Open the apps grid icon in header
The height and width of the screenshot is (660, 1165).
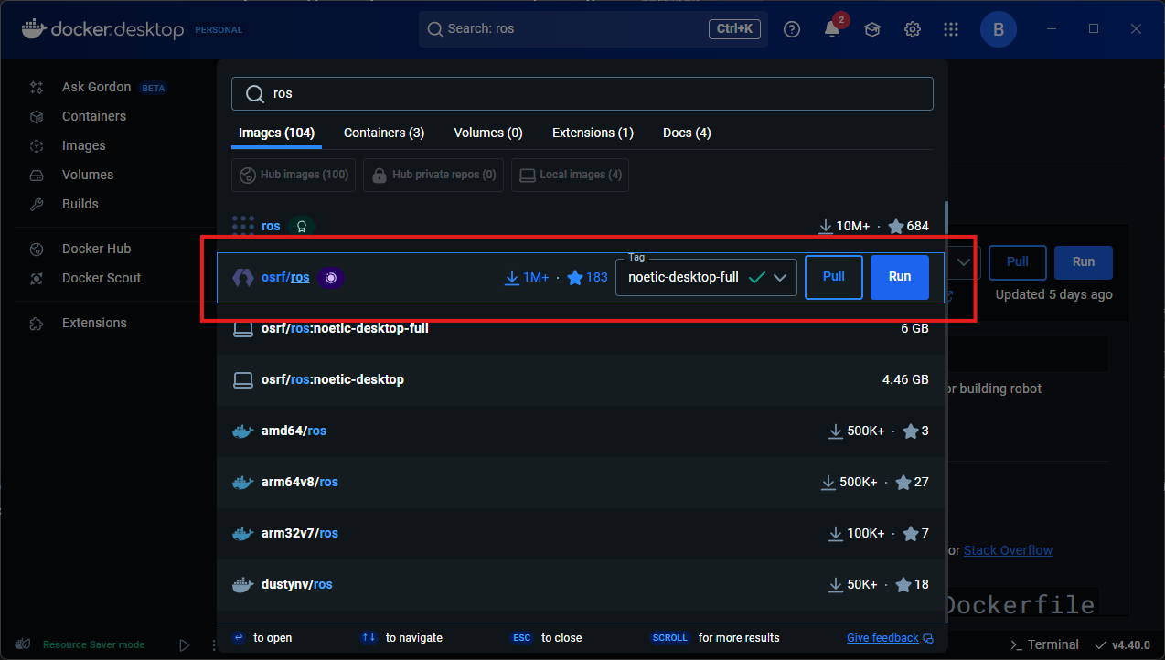pyautogui.click(x=953, y=29)
